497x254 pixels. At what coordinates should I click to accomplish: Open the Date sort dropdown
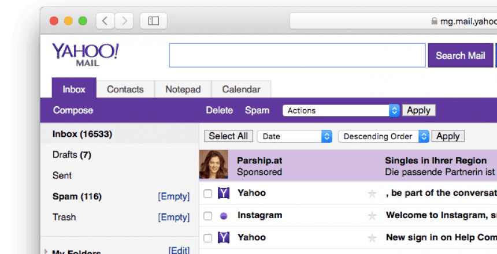click(x=295, y=136)
